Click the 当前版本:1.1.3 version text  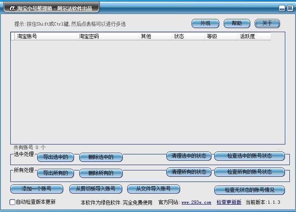[x=263, y=202]
